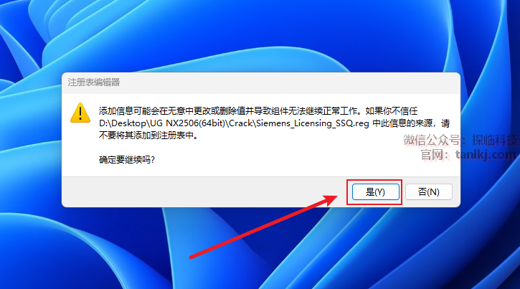Viewport: 520px width, 289px height.
Task: Click the Crack folder name in the path
Action: [241, 123]
